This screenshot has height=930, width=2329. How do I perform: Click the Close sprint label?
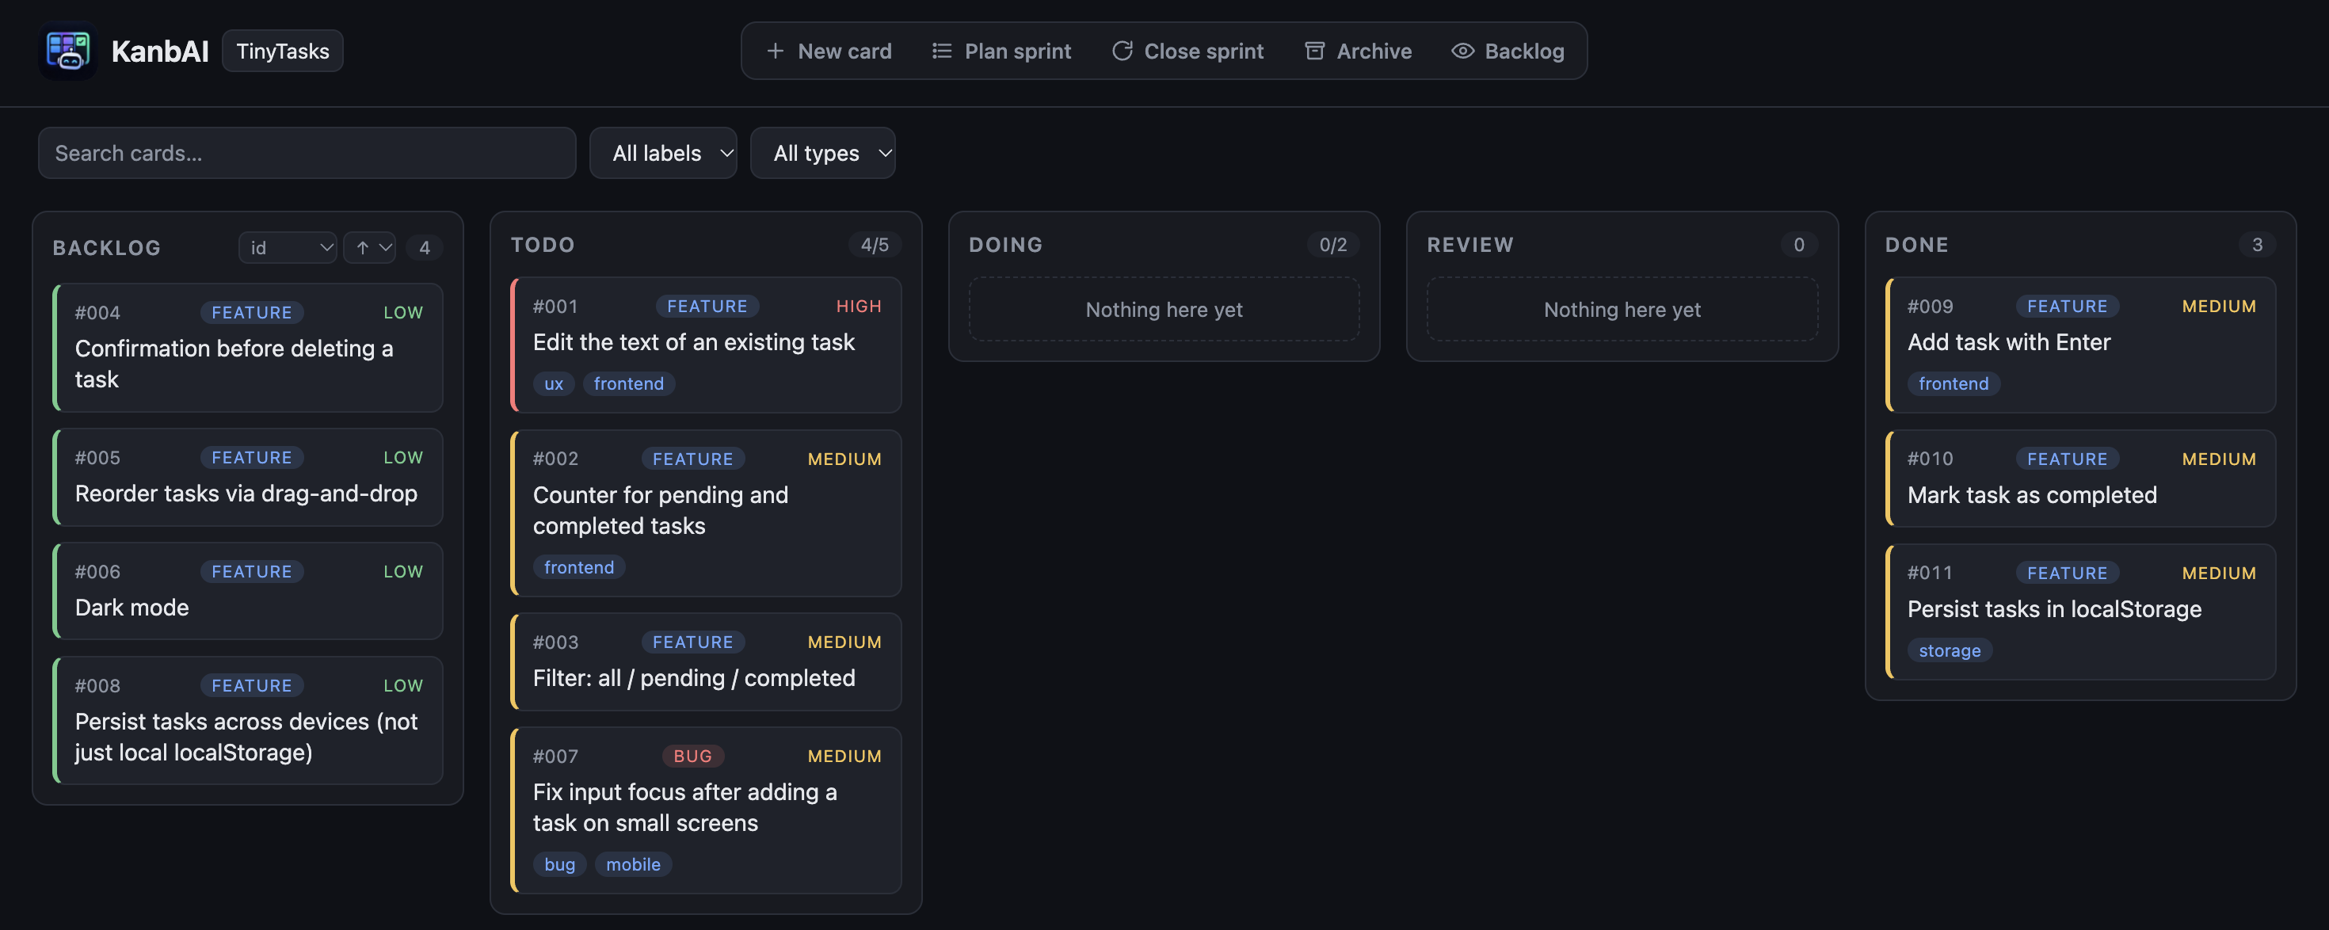click(x=1203, y=51)
